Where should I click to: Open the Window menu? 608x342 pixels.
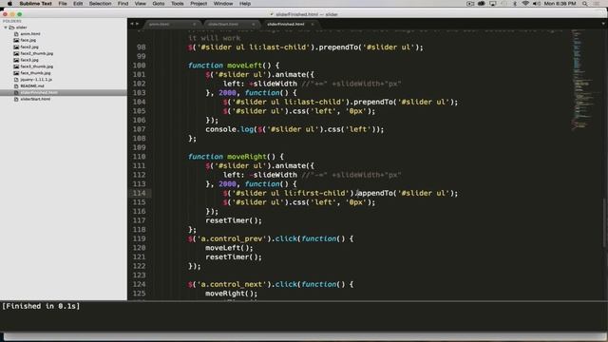pyautogui.click(x=223, y=4)
